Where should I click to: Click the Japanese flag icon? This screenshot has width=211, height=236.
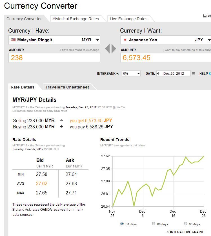(125, 40)
